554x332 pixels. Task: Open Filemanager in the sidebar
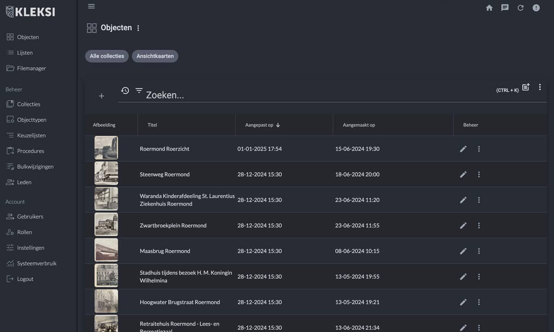coord(31,68)
